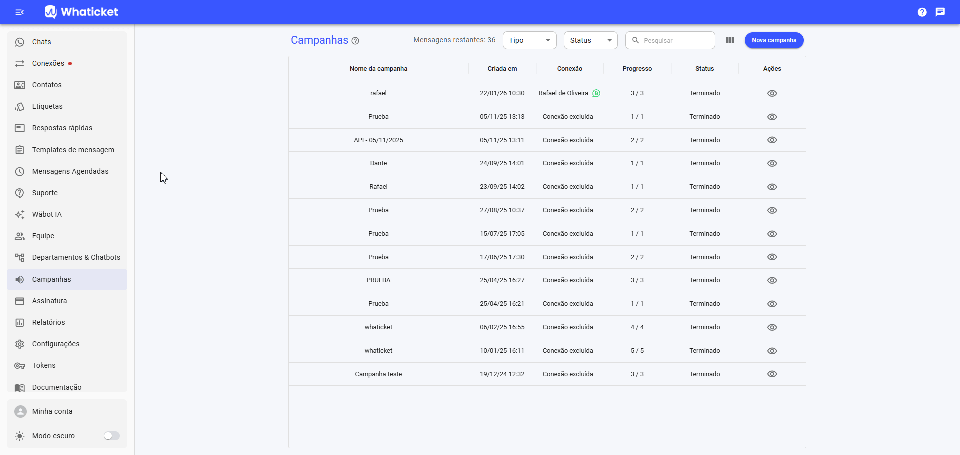View the Rafael 23/09/25 campaign
960x455 pixels.
pyautogui.click(x=772, y=187)
